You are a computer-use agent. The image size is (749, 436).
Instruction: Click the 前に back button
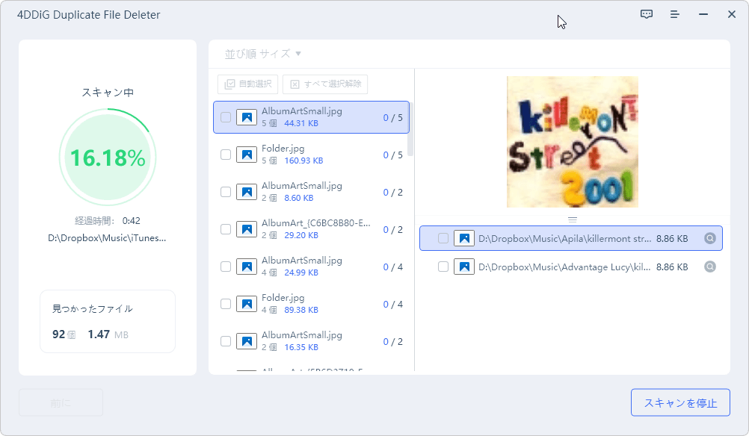pos(61,402)
